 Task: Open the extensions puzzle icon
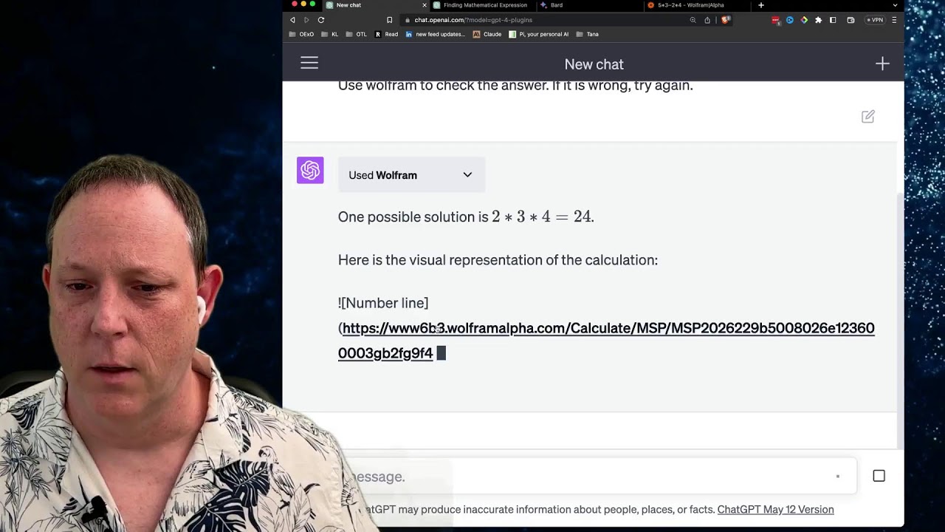[x=818, y=20]
